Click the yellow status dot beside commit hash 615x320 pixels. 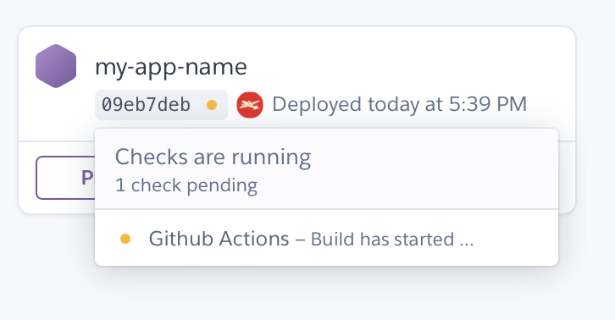click(x=212, y=105)
